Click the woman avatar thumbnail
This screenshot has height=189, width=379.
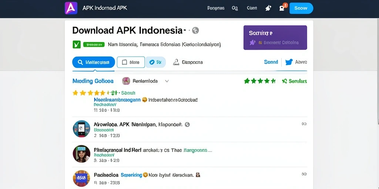(x=81, y=154)
